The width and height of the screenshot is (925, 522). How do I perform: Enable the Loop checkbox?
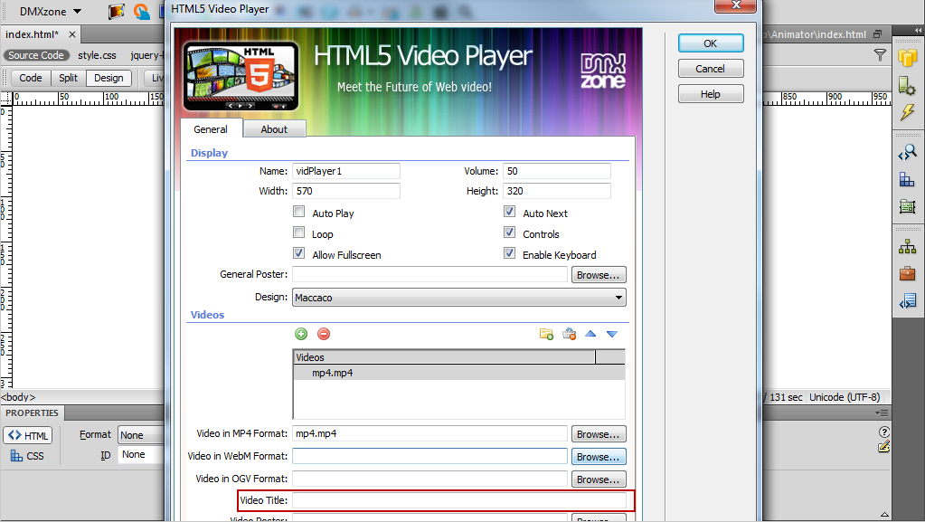(299, 233)
